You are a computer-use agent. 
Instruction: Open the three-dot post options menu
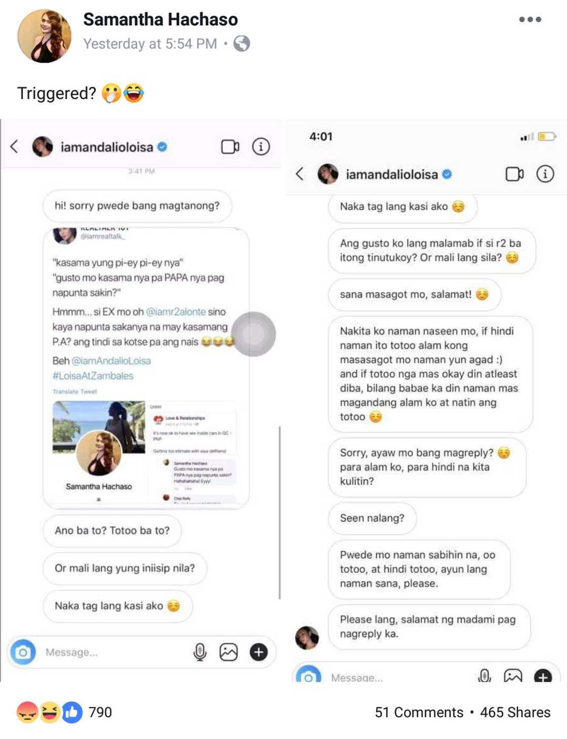(x=530, y=20)
